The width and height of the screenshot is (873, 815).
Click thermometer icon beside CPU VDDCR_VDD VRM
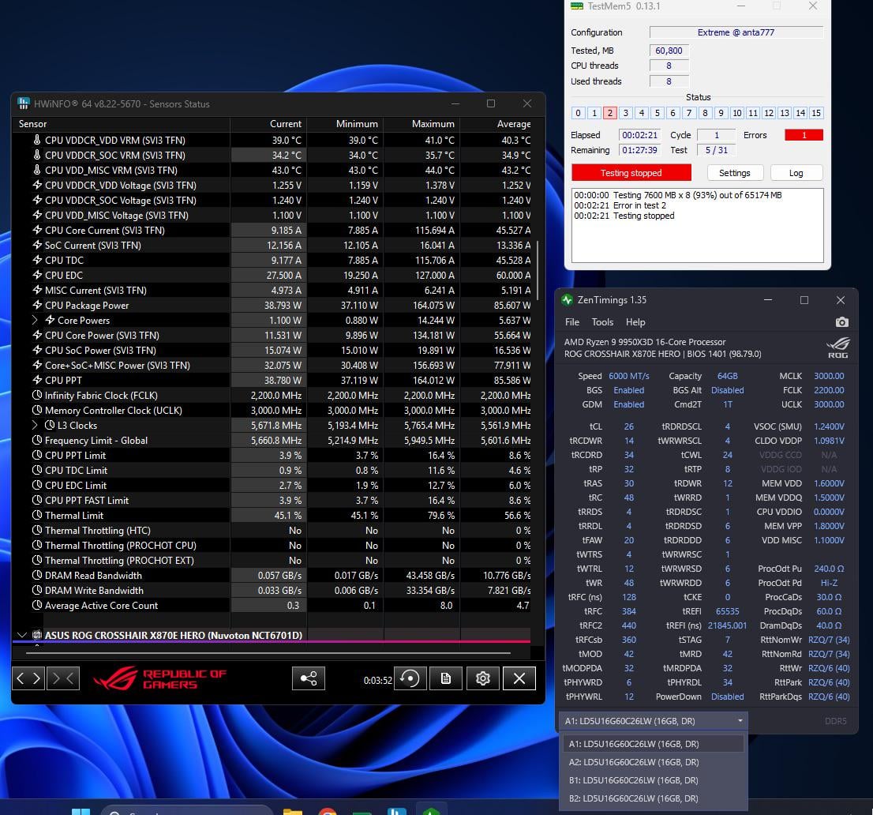37,140
